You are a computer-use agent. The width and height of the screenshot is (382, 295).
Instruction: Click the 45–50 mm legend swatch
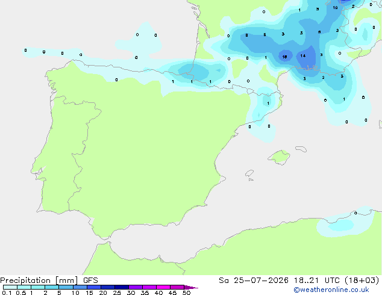[177, 287]
